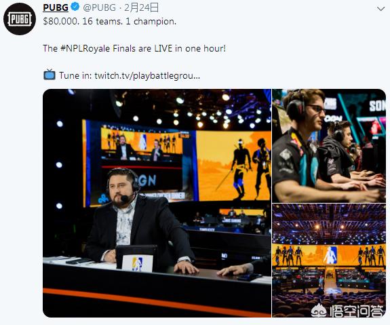The width and height of the screenshot is (390, 325).
Task: Open the @PUBG handle link
Action: pos(99,7)
